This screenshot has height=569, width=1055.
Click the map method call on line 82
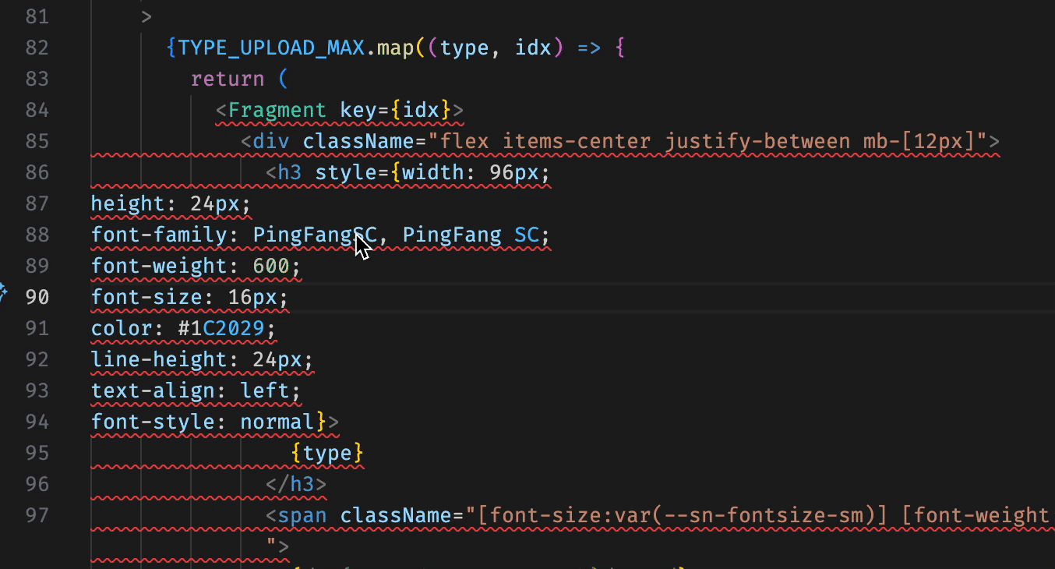(396, 48)
